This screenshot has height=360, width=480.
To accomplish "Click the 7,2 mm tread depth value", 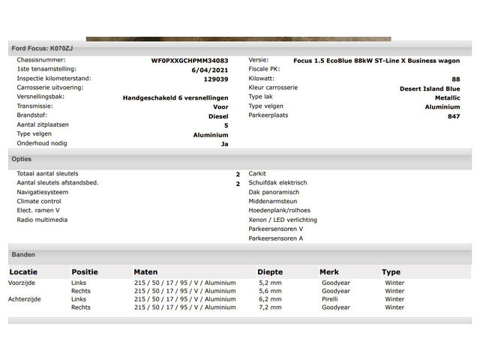I will click(269, 307).
